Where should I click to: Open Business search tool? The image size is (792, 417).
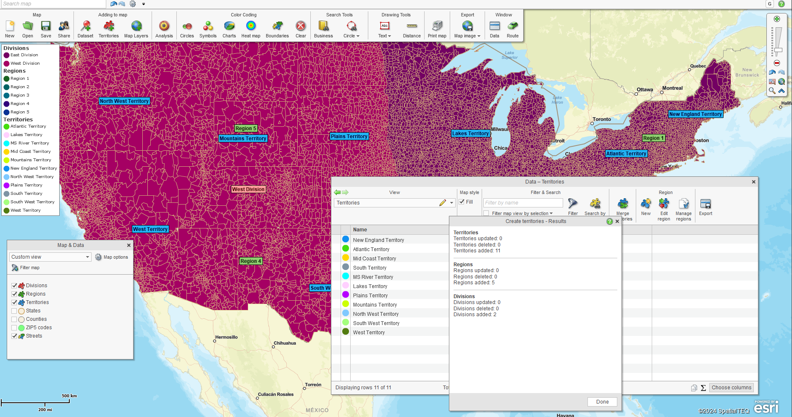click(x=323, y=29)
